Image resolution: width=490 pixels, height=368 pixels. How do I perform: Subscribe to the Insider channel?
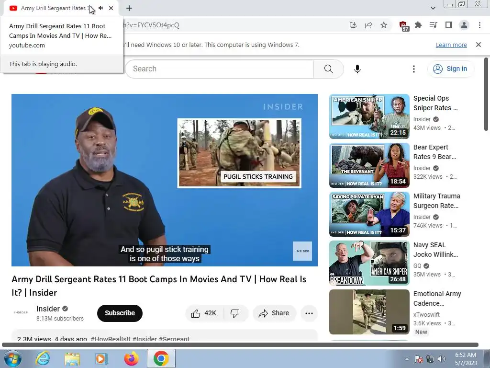[x=120, y=313]
